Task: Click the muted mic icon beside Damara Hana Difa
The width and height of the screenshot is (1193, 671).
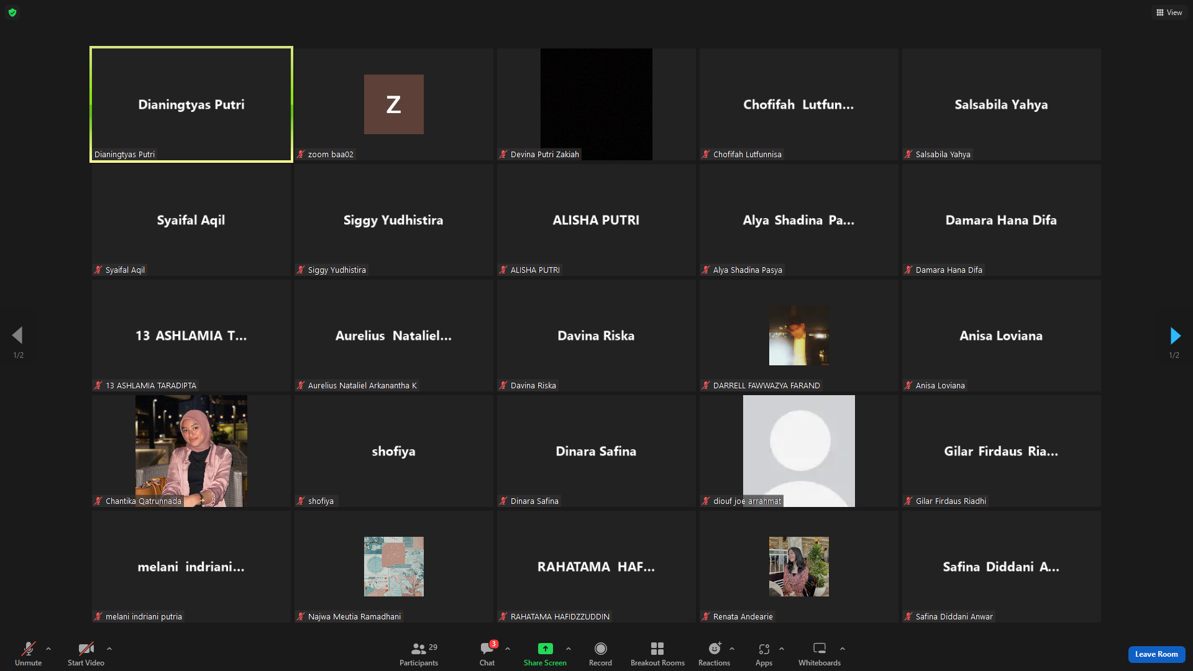Action: click(x=908, y=270)
